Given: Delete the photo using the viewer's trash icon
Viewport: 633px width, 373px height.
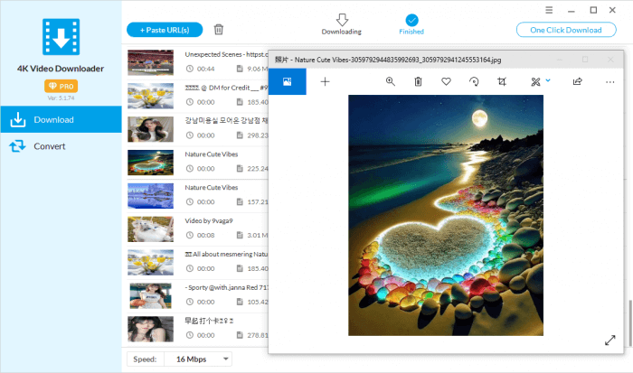Looking at the screenshot, I should [418, 81].
